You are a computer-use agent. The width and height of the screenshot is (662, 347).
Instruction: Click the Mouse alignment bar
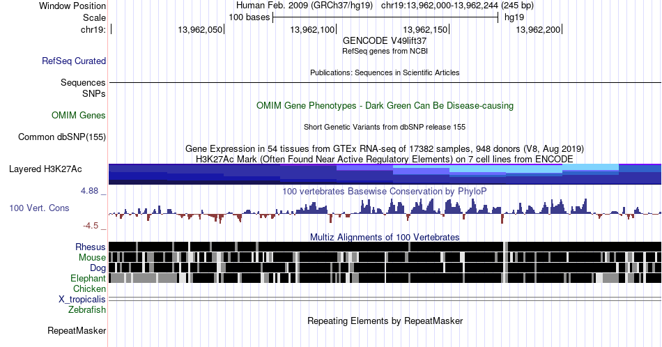pyautogui.click(x=385, y=257)
